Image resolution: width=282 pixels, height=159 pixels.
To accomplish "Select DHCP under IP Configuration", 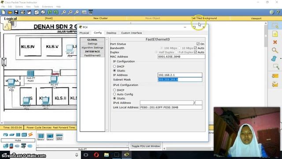I will click(115, 66).
